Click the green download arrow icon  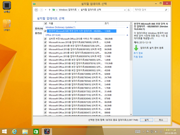coord(136,48)
